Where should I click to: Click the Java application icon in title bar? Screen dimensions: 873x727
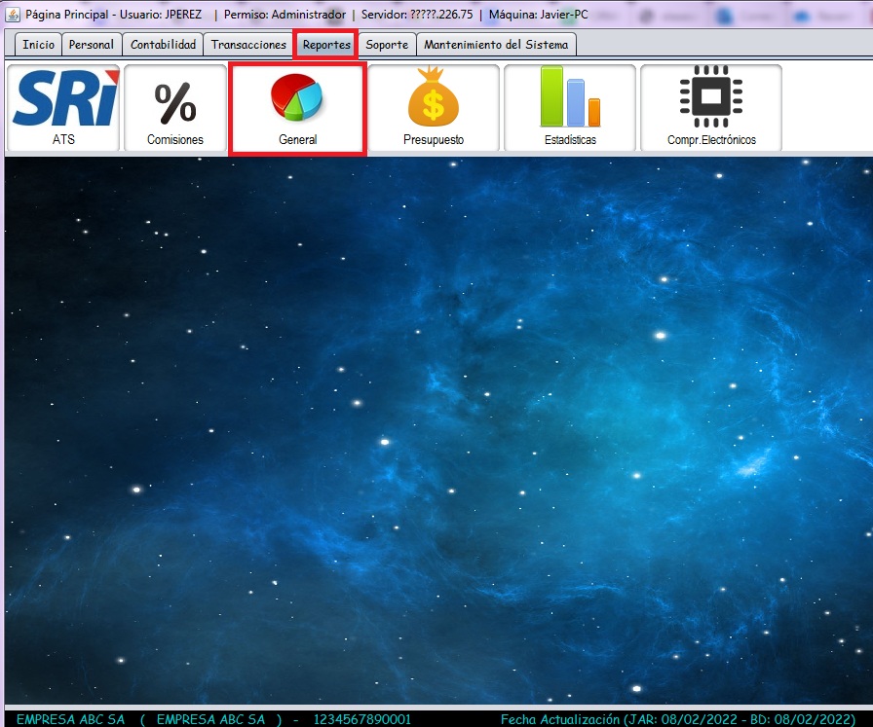(x=12, y=15)
